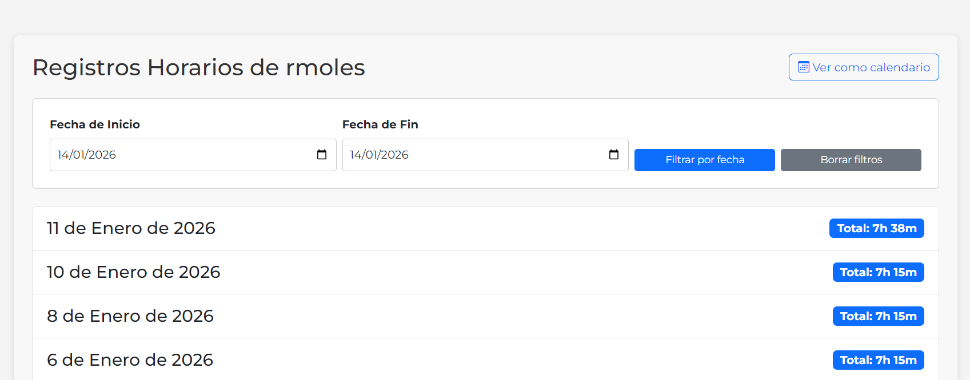The width and height of the screenshot is (970, 380).
Task: Expand the 10 de Enero de 2026 entry
Action: pos(133,272)
